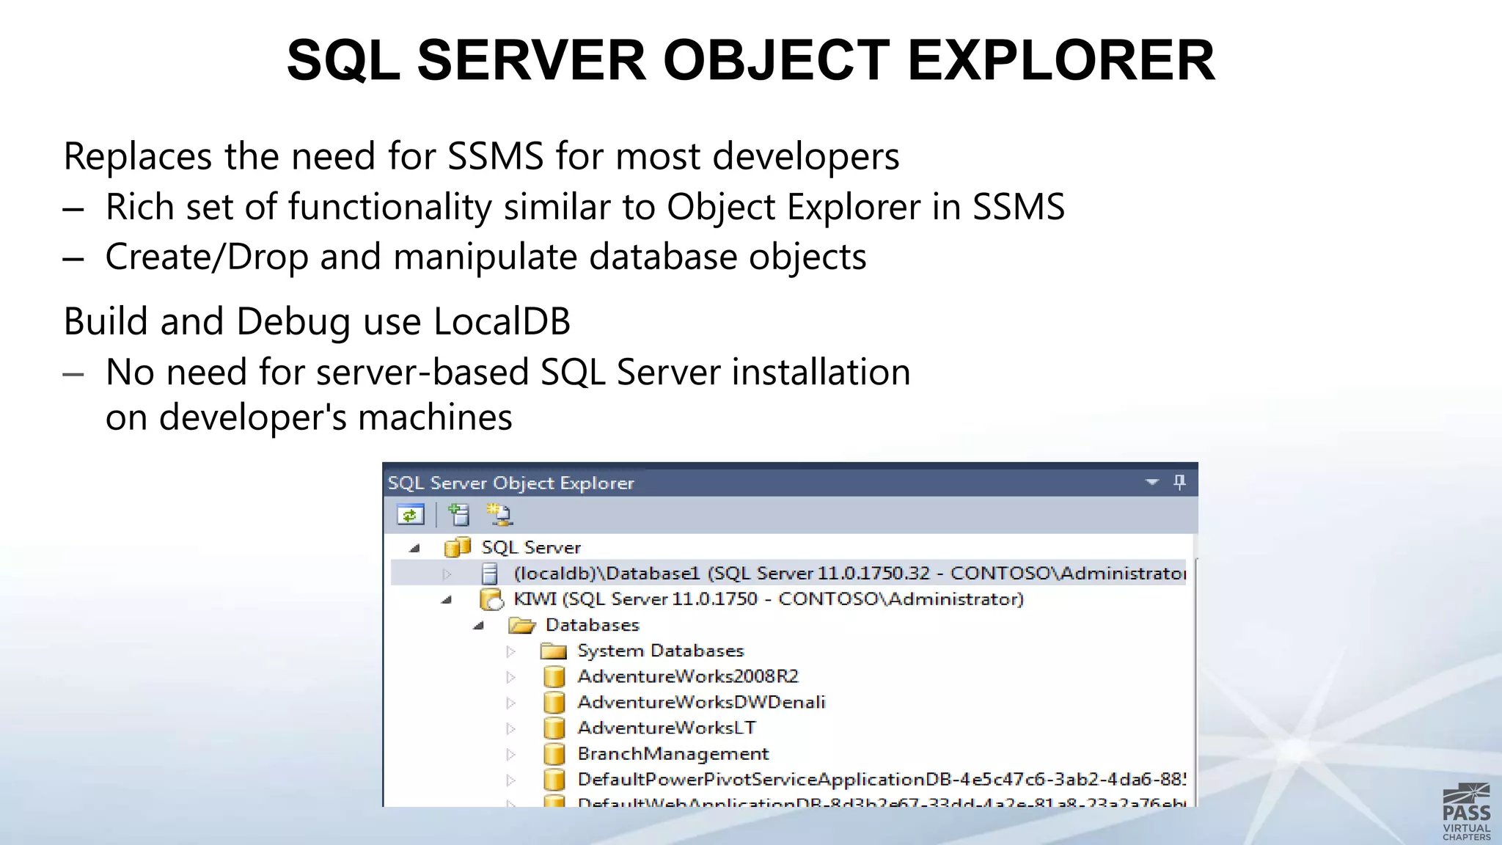
Task: Select the Databases tree label
Action: [x=593, y=625]
